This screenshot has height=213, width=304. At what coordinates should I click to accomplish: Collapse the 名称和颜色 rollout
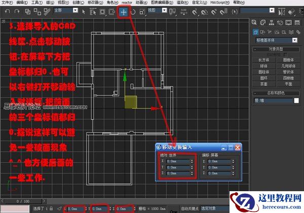click(276, 93)
